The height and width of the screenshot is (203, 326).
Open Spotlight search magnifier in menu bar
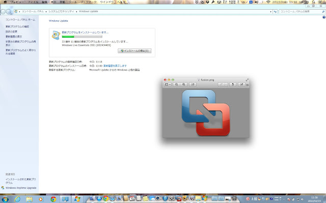click(314, 2)
